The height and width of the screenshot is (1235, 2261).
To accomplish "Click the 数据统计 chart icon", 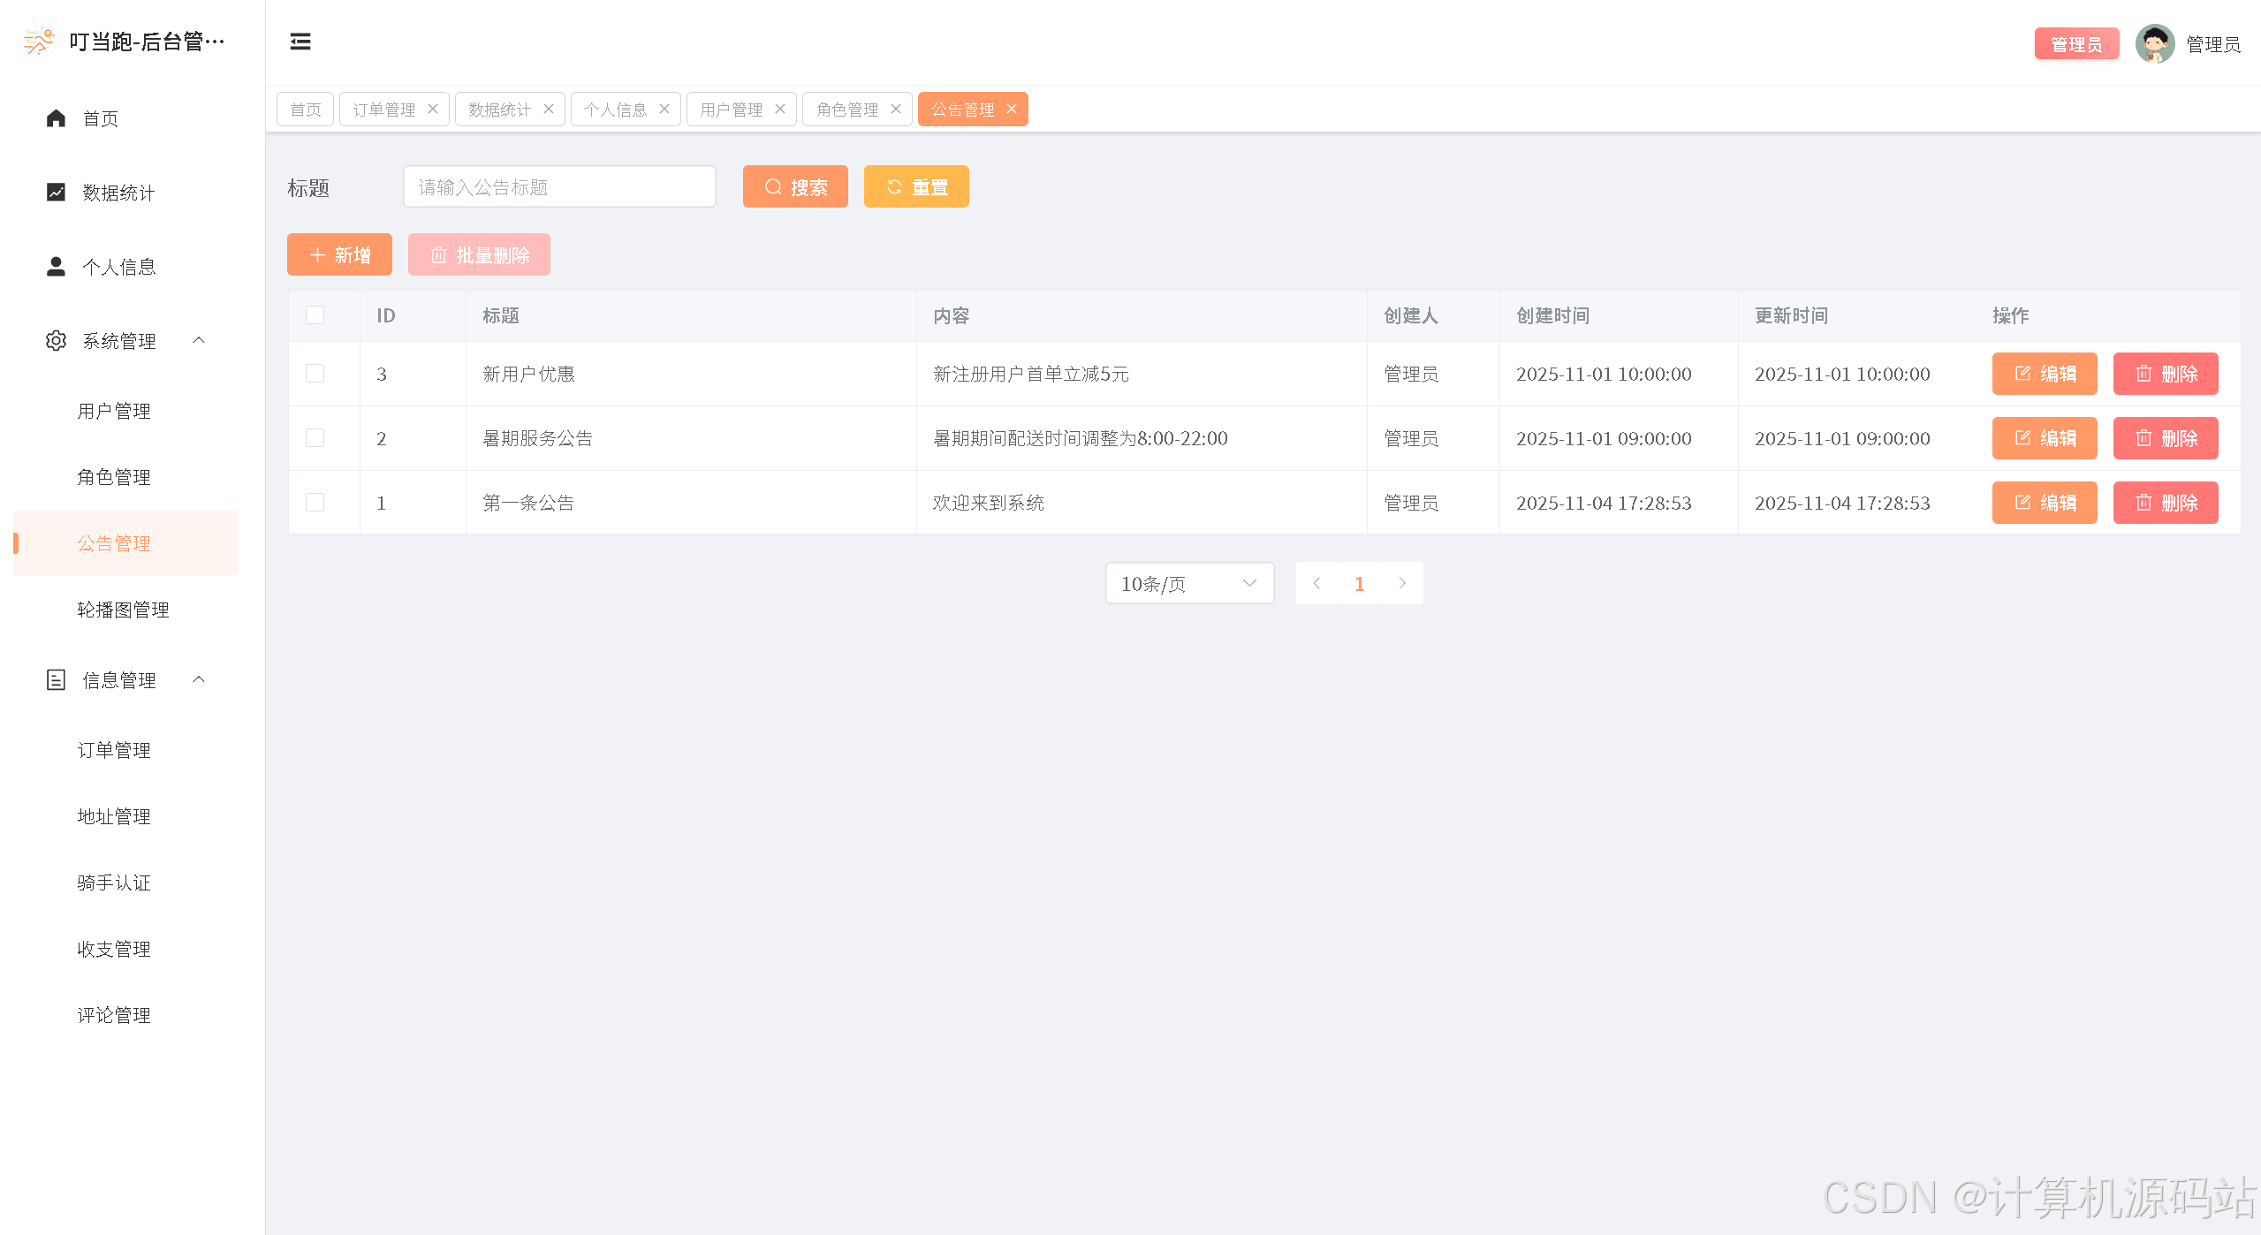I will [56, 193].
